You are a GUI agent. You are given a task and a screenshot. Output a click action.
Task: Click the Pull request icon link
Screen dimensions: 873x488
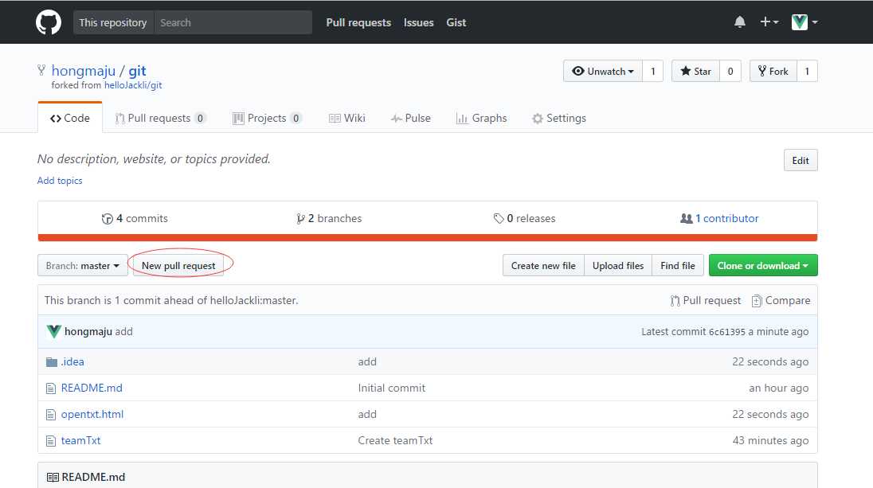coord(706,300)
